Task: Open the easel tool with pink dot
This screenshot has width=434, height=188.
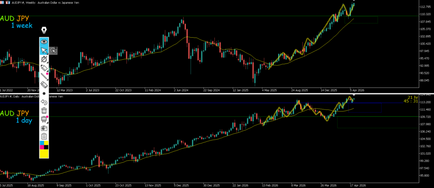Action: click(x=44, y=119)
